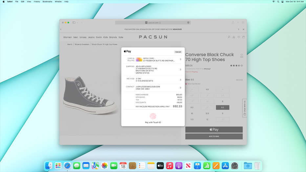Show Safari tab overview
Screen dimensions: 306x172
coord(243,22)
